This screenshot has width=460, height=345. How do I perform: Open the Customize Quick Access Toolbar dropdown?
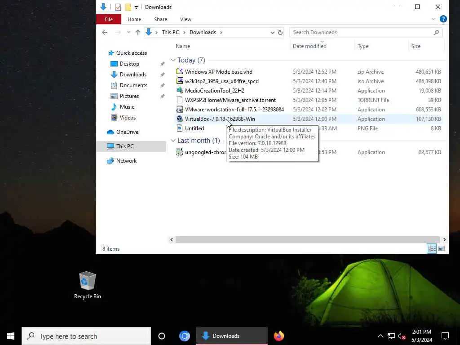click(136, 7)
